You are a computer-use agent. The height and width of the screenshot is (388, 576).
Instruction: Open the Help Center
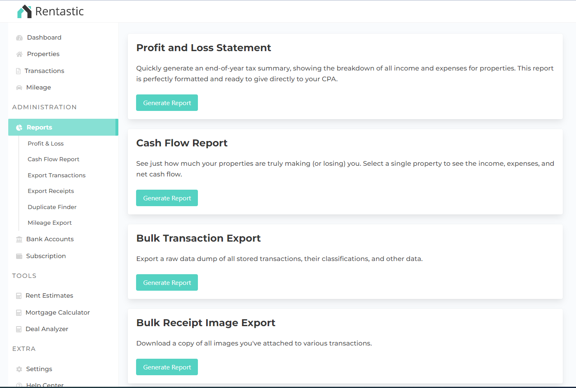tap(45, 384)
